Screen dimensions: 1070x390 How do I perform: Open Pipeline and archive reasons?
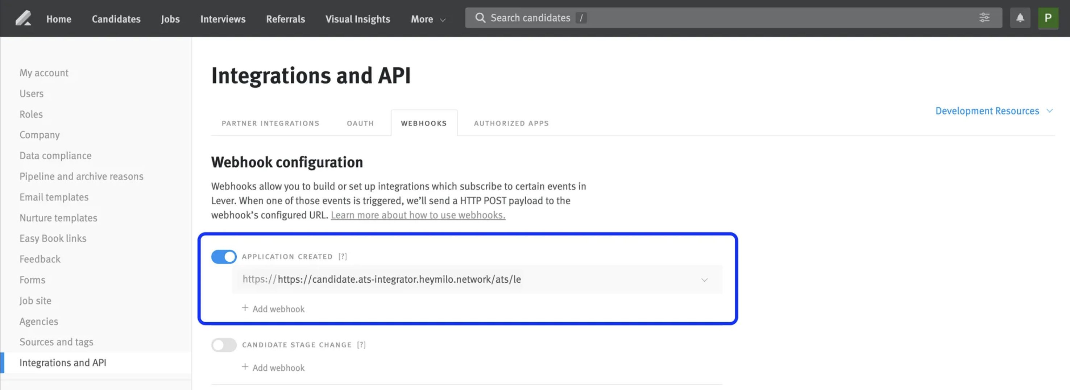(82, 176)
